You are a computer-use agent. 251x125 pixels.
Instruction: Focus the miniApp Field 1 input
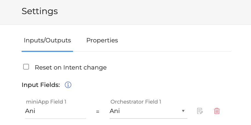[55, 111]
